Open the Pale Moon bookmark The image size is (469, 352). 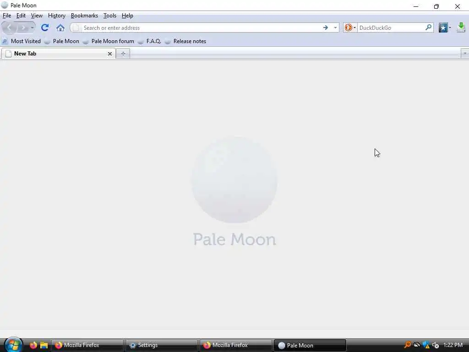coord(62,41)
